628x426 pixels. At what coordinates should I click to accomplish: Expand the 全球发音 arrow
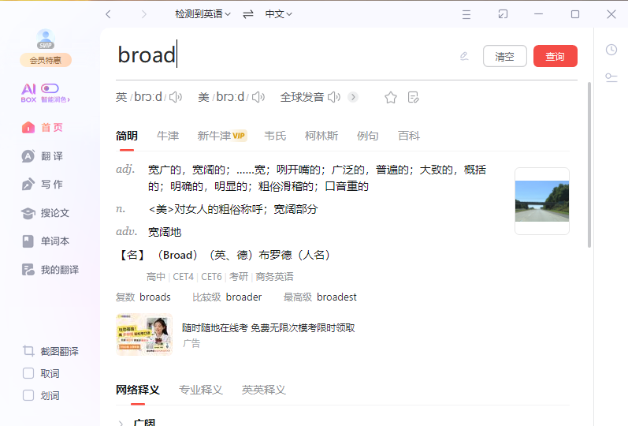(353, 97)
